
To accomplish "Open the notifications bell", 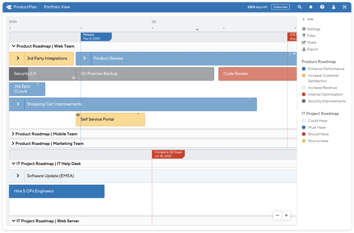I will point(310,7).
